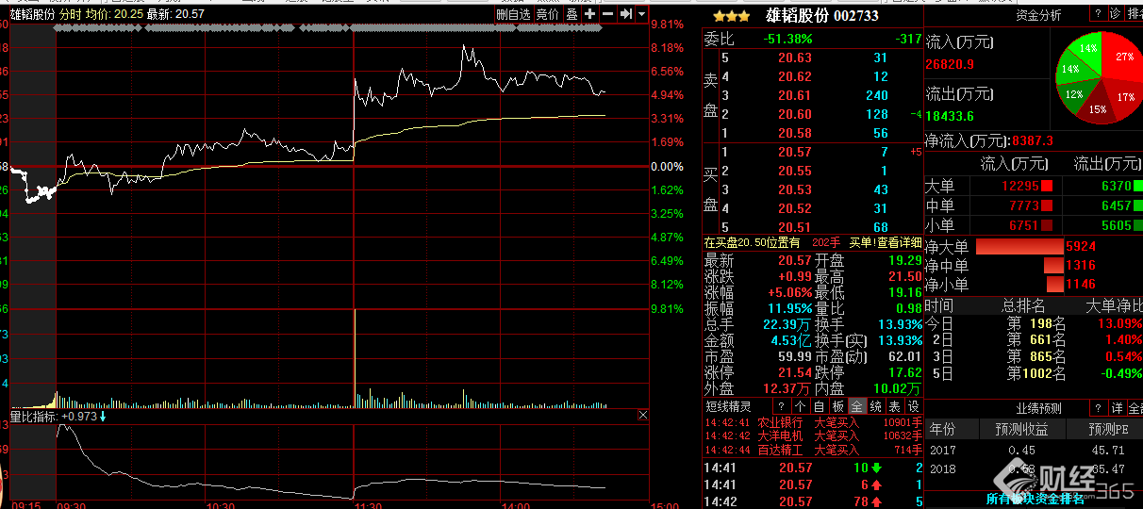Open the 详 details button in 业绩预测
Screen dimensions: 1143x509
(1117, 408)
